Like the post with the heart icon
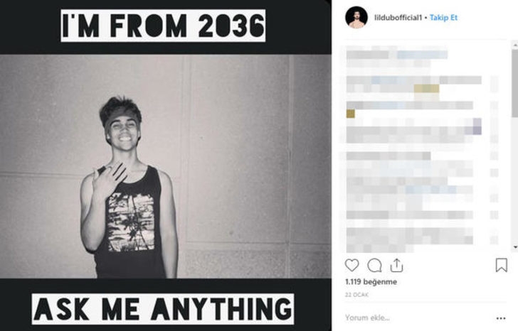The width and height of the screenshot is (518, 331). click(x=352, y=265)
